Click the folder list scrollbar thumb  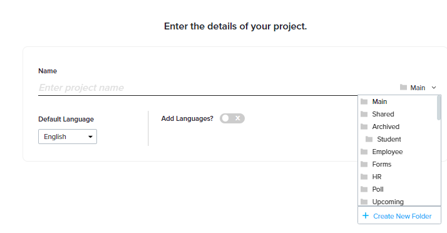coord(439,108)
